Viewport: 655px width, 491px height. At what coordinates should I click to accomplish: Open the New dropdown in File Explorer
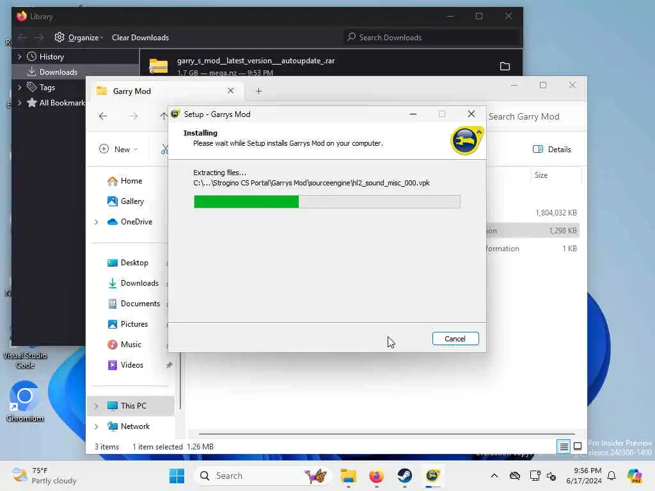118,149
